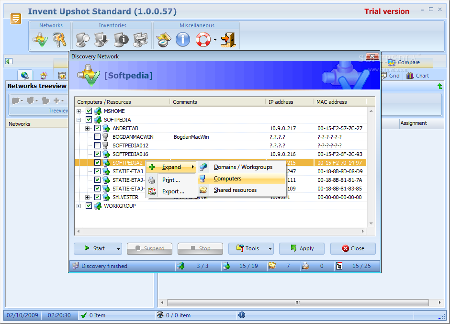Expand the SYLVESTER tree node
This screenshot has width=450, height=324.
(88, 197)
